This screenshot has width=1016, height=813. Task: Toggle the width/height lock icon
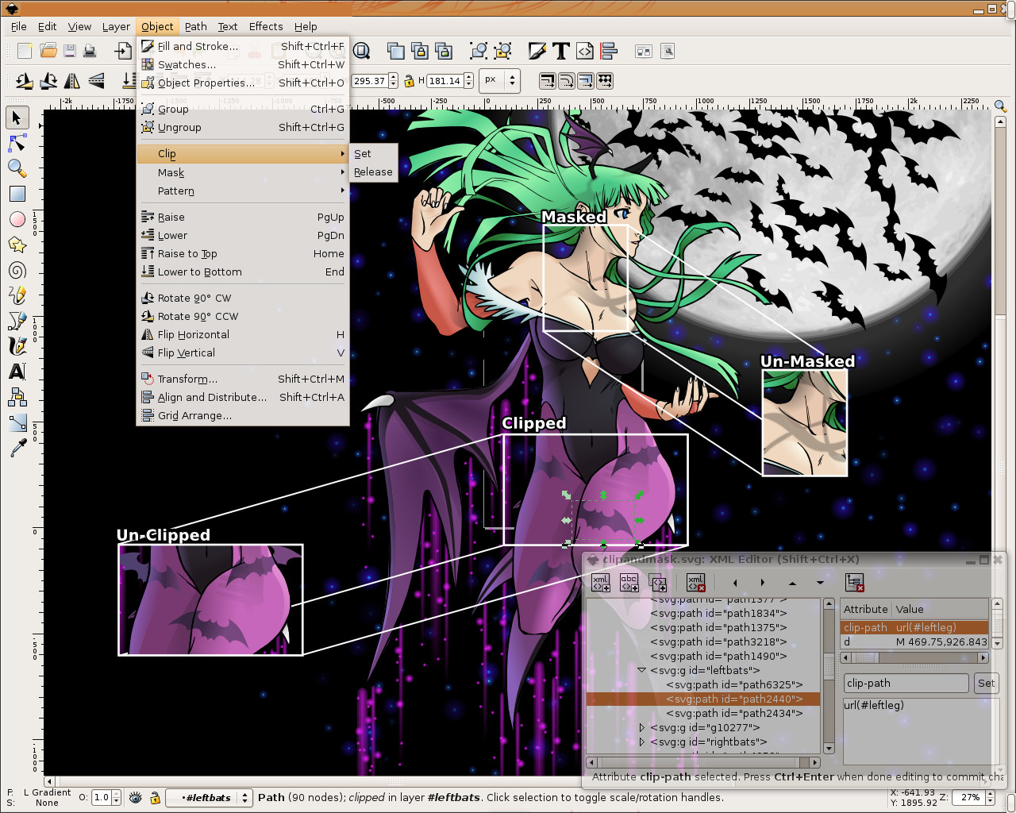click(409, 80)
